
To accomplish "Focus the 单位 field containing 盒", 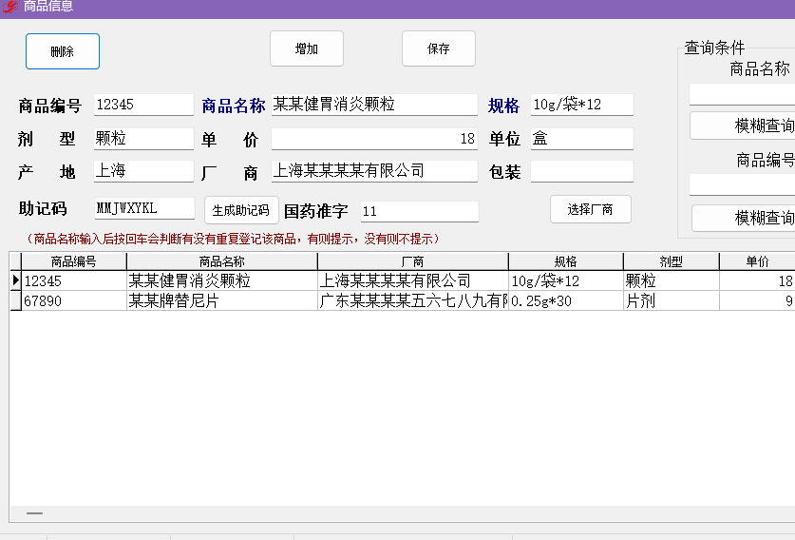I will pos(582,139).
